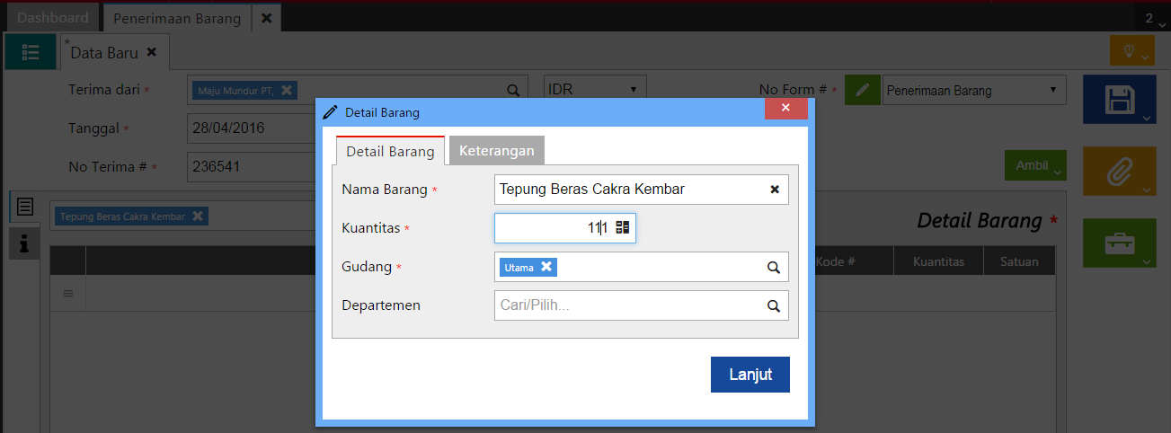The width and height of the screenshot is (1171, 433).
Task: Click the green pencil edit icon
Action: [862, 90]
